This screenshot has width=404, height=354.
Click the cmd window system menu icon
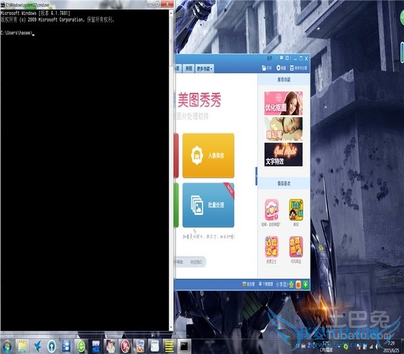(3, 5)
